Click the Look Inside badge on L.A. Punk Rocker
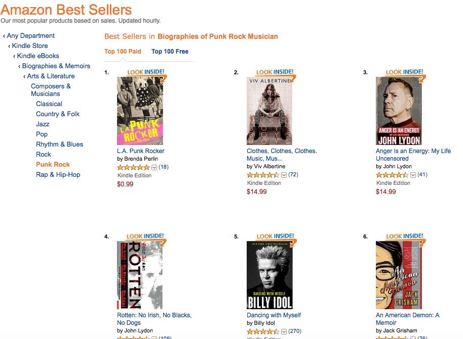The height and width of the screenshot is (339, 463). [x=146, y=72]
